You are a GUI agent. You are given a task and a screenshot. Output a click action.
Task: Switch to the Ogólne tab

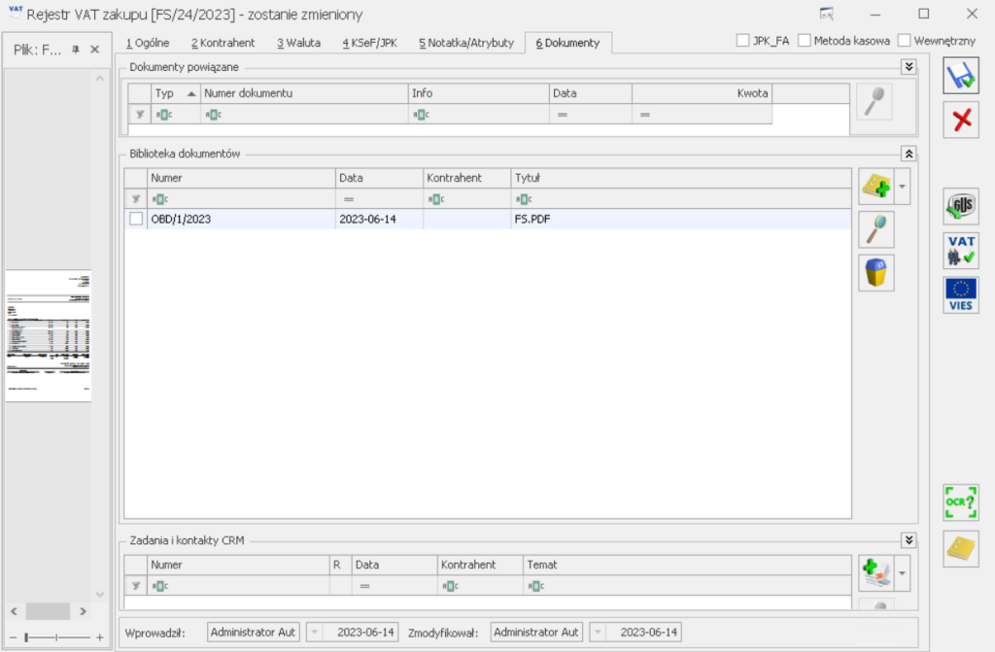pyautogui.click(x=148, y=43)
